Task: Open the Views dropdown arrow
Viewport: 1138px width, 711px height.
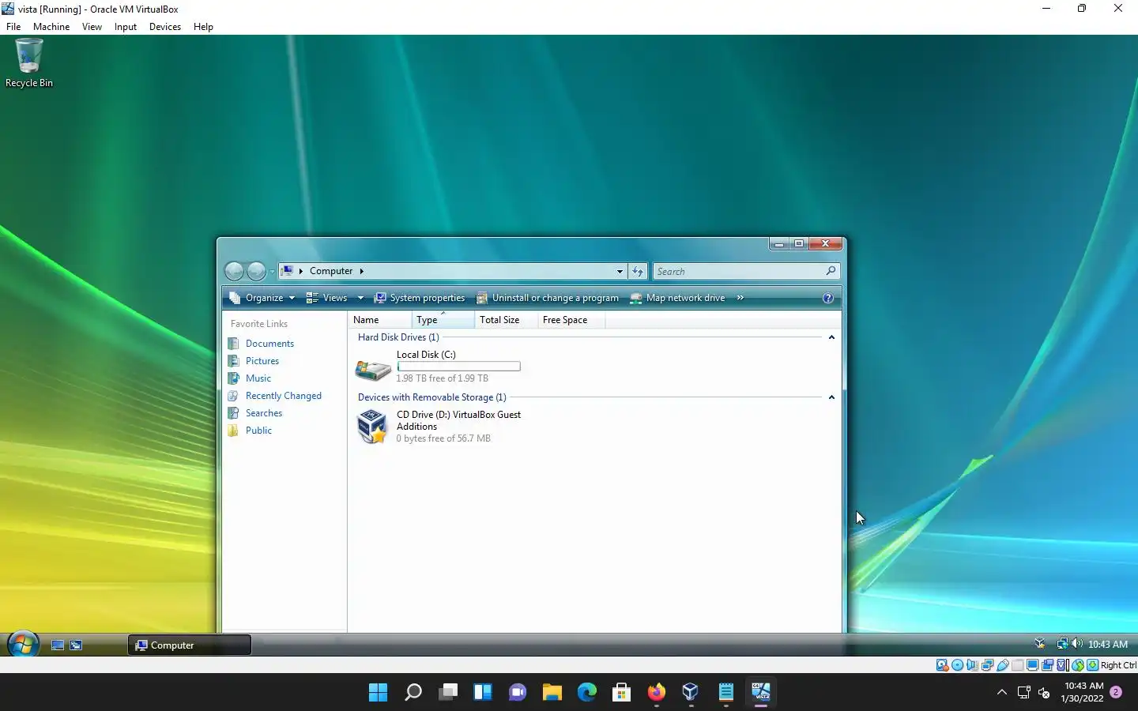Action: [x=360, y=298]
